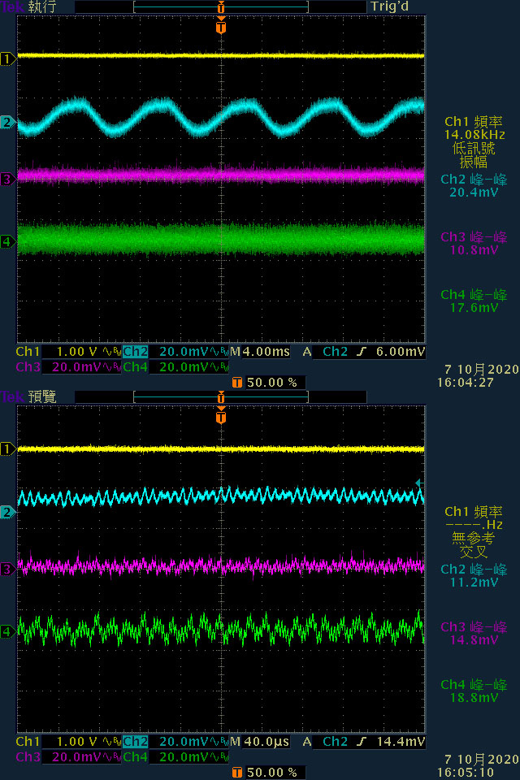Select the Ch3 峰-峰 14.8mV measurement

tap(474, 633)
